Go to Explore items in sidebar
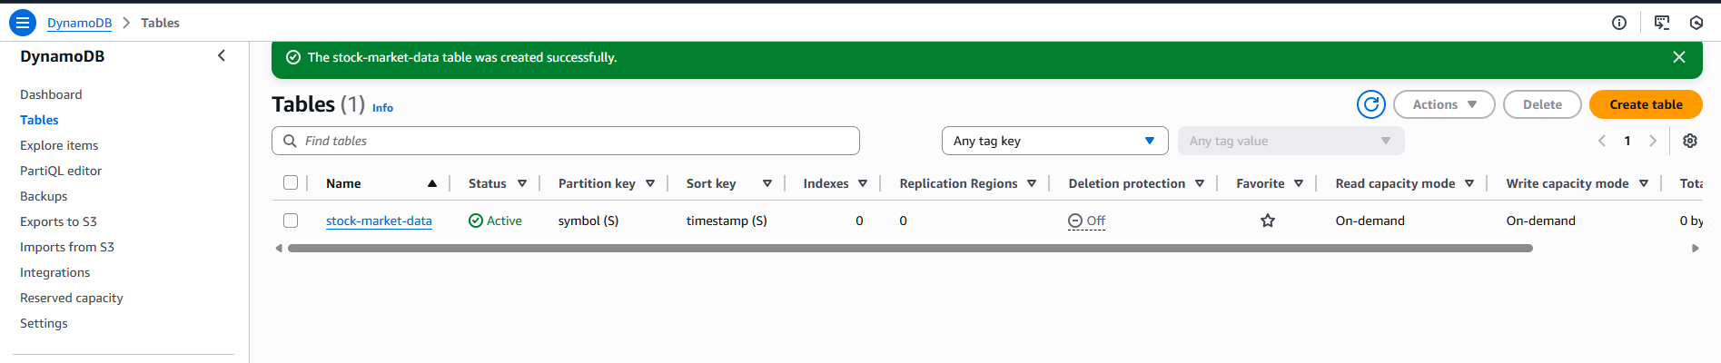Screen dimensions: 1721x363 coord(59,145)
